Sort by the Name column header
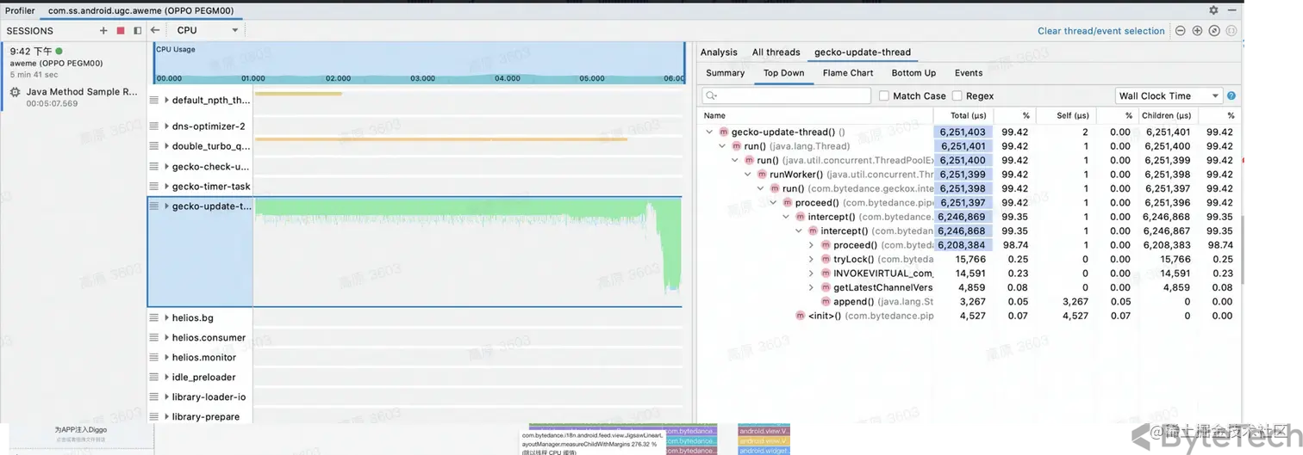Viewport: 1303px width, 455px height. 814,115
